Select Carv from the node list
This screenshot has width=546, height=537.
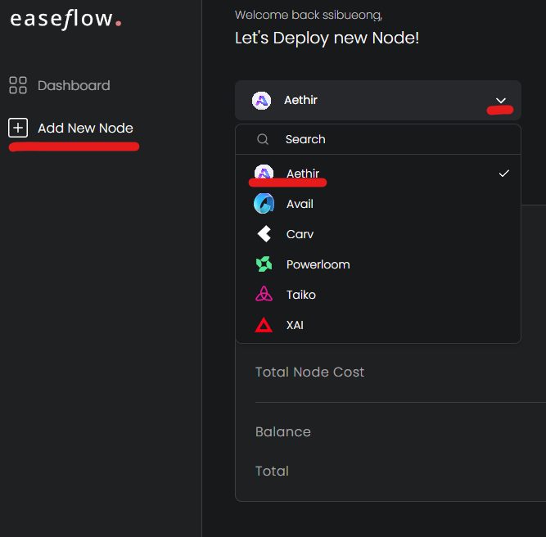pos(378,234)
